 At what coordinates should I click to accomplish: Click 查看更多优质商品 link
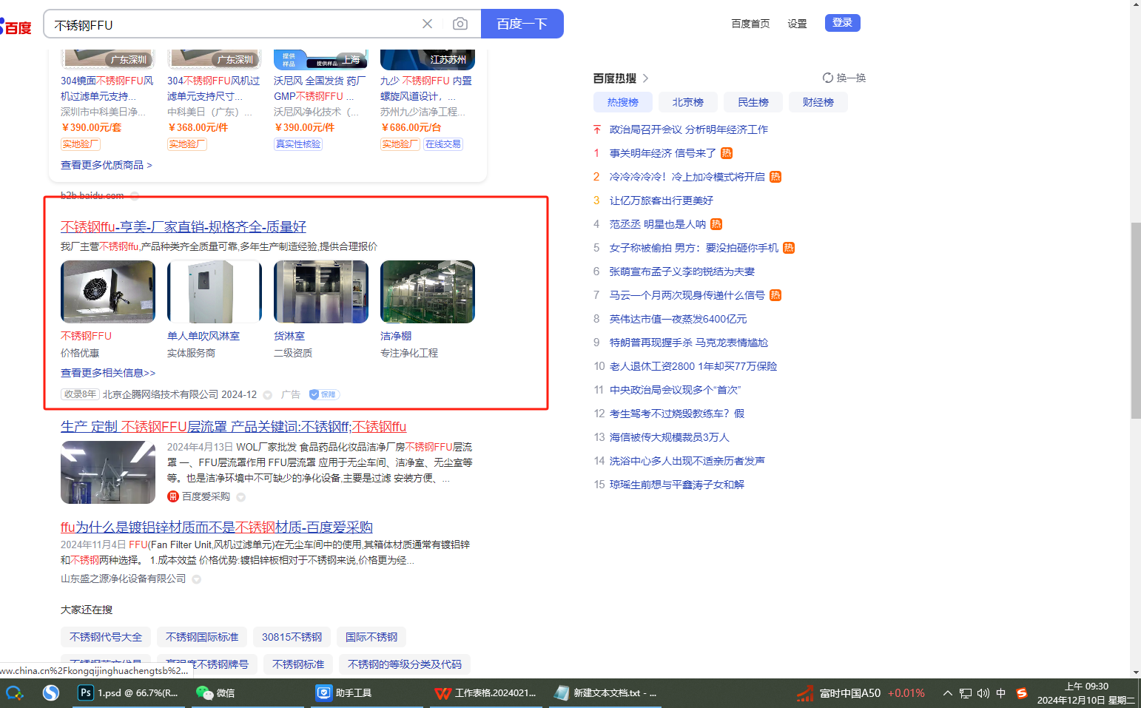(x=107, y=165)
